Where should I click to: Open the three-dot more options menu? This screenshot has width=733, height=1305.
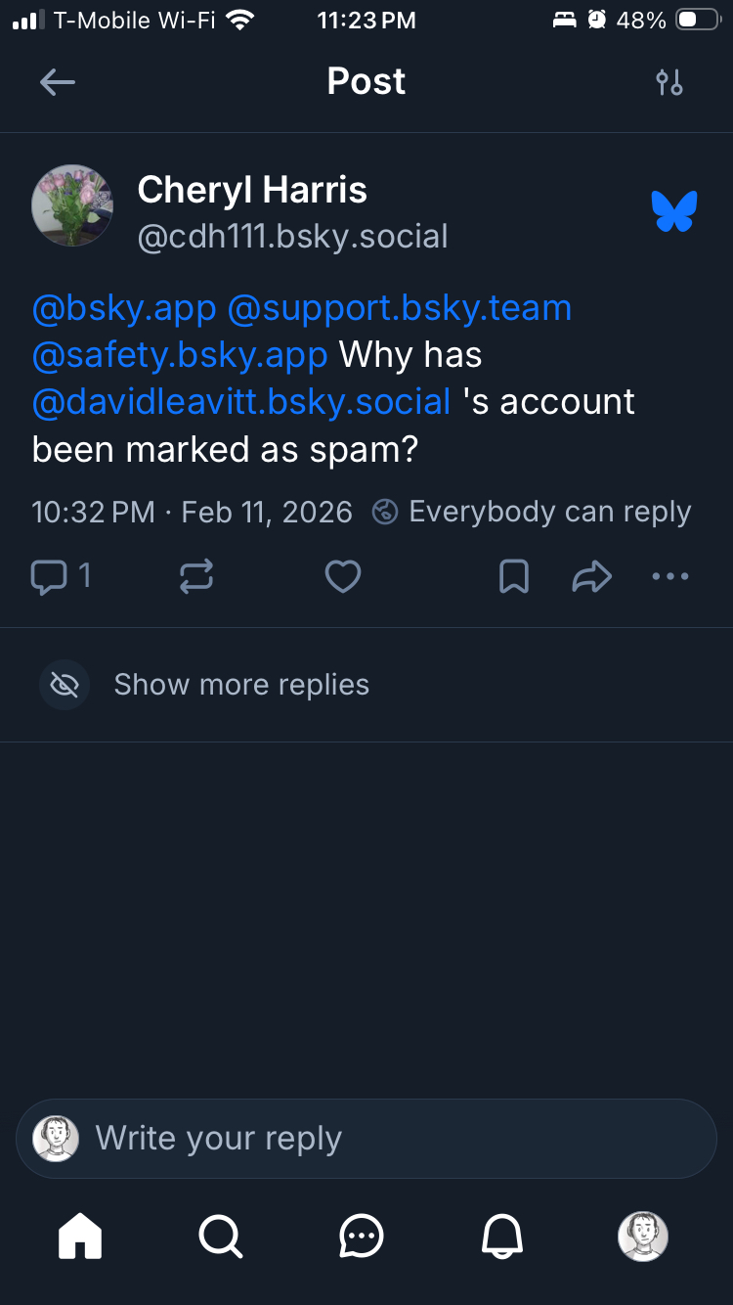670,577
